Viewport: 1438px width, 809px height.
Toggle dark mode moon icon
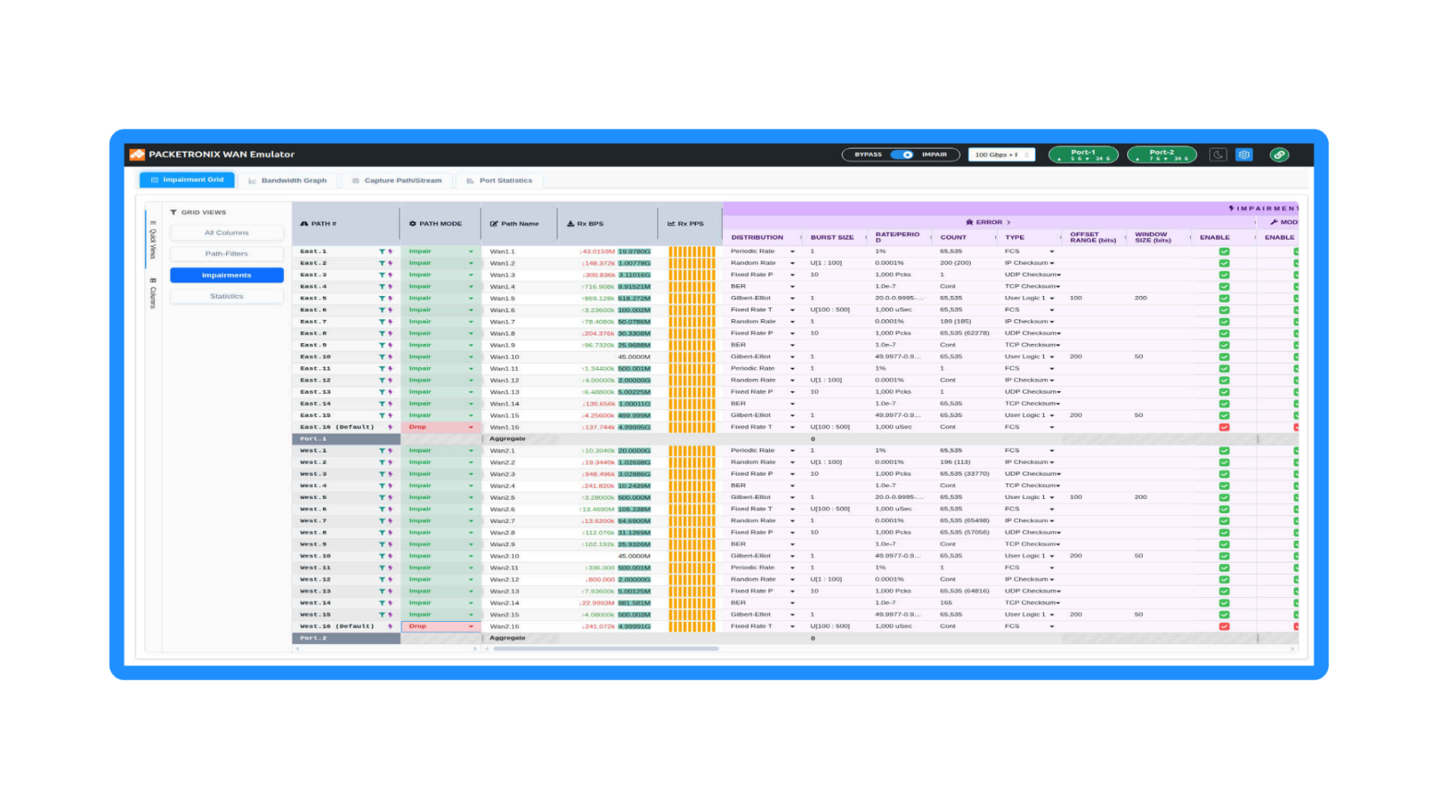[x=1219, y=154]
